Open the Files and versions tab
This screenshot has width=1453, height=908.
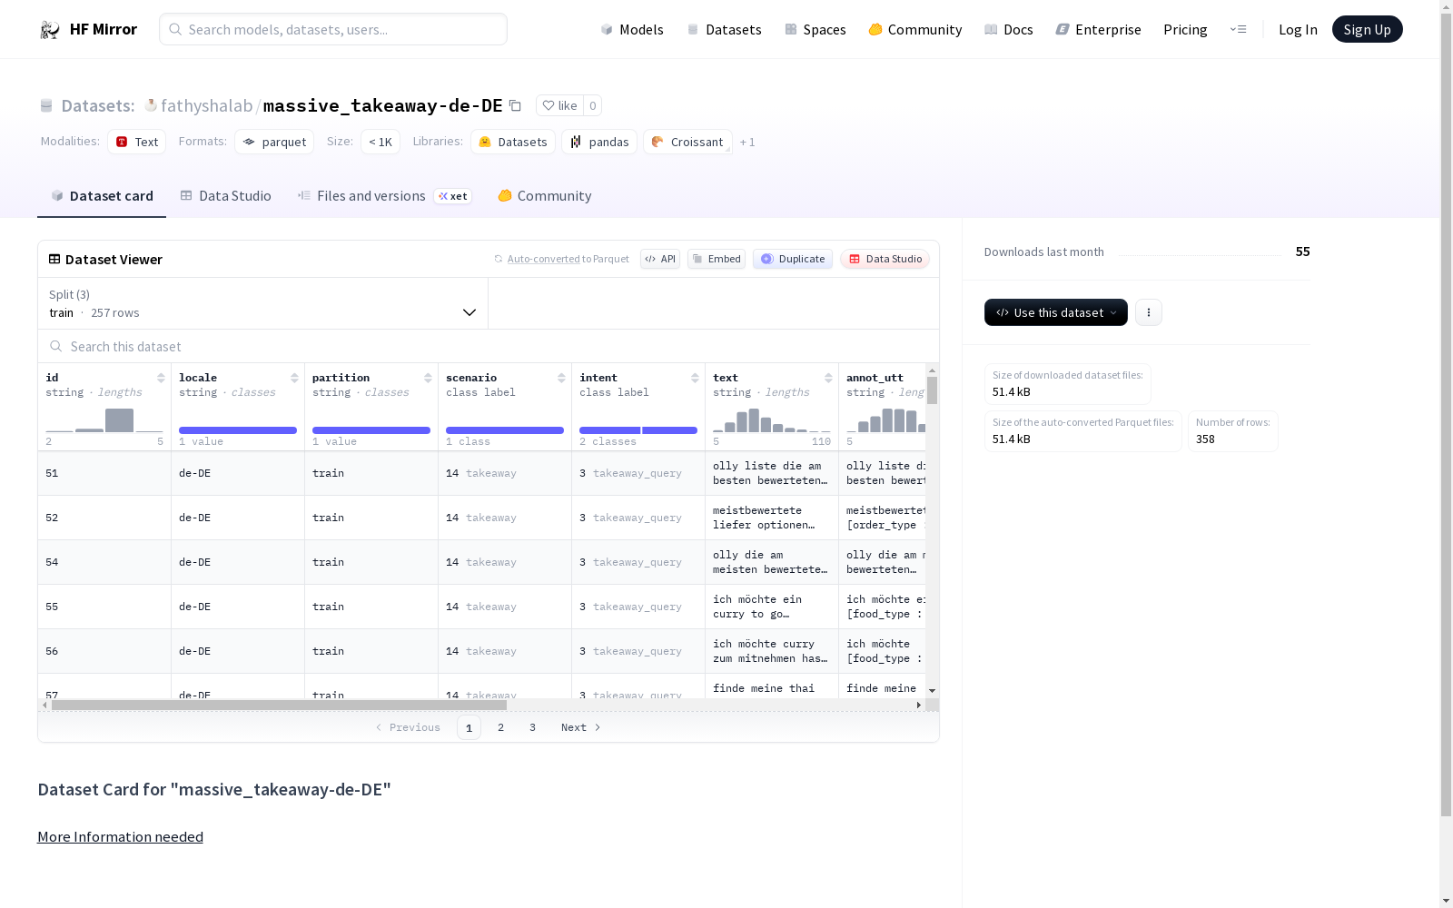pyautogui.click(x=385, y=196)
